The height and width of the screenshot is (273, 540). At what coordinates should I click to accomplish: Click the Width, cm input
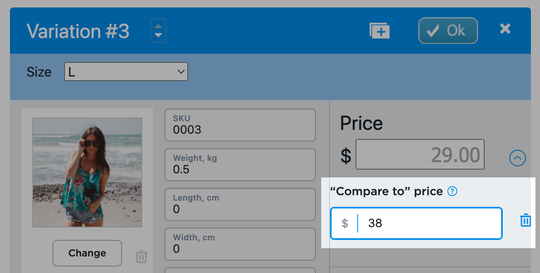pyautogui.click(x=240, y=244)
